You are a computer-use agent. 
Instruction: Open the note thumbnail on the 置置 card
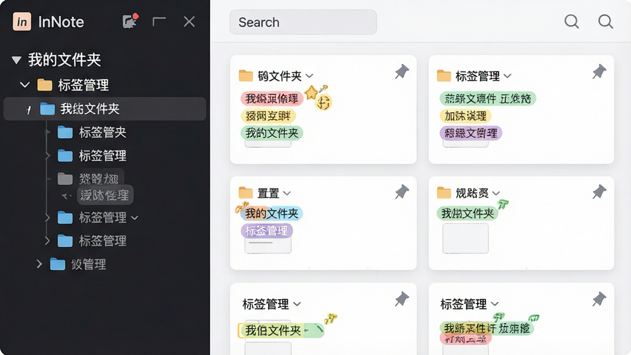point(268,245)
